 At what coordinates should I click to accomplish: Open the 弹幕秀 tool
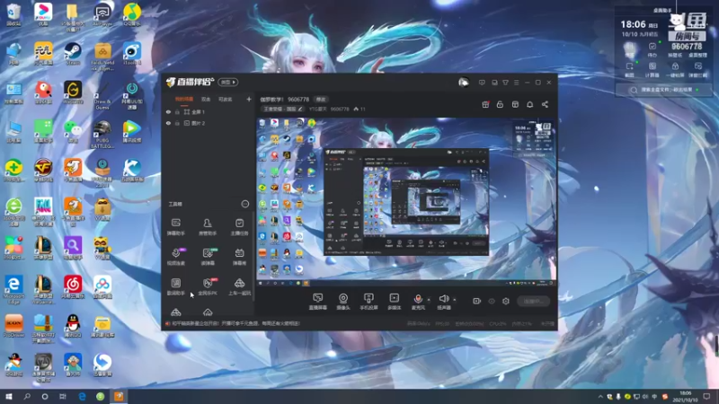(239, 257)
